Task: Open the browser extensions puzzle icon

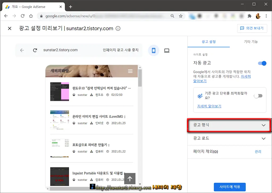Action: (249, 16)
